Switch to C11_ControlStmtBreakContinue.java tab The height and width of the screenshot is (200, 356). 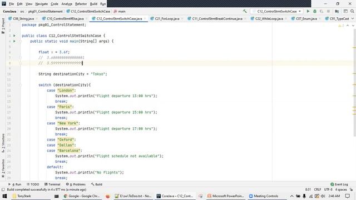tap(217, 18)
